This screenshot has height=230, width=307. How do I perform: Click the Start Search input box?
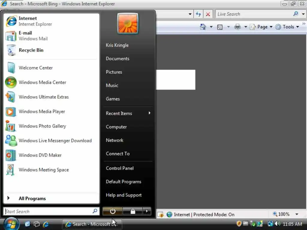pyautogui.click(x=51, y=211)
